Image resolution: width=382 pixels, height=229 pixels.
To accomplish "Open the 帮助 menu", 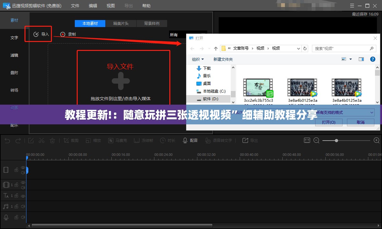I will point(146,6).
